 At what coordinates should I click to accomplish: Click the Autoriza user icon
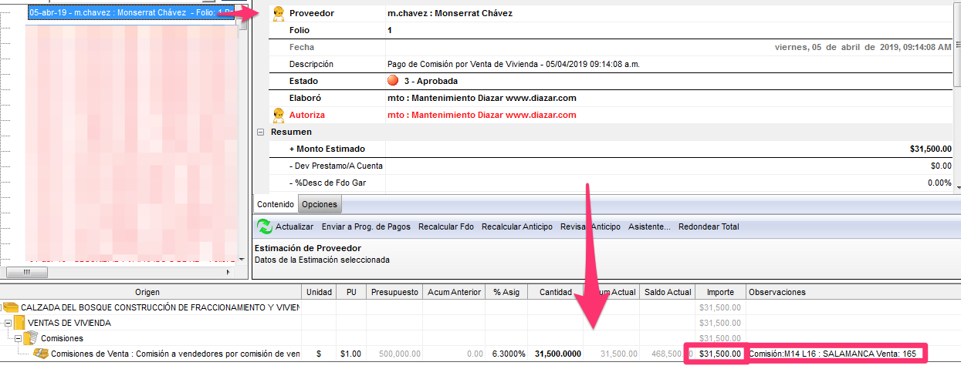pyautogui.click(x=279, y=115)
